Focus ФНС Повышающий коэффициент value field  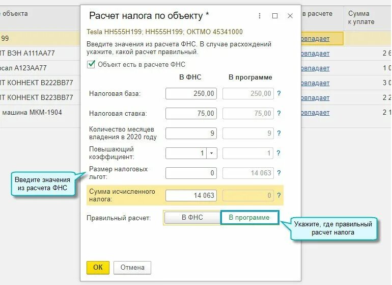click(x=186, y=153)
